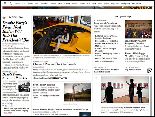Open Op-Ed: Dad, the Ant Killer
The width and height of the screenshot is (155, 117).
tap(106, 58)
